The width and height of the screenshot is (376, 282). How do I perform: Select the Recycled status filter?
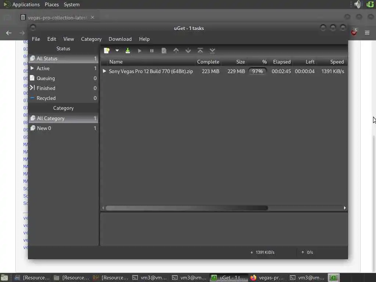tap(63, 98)
